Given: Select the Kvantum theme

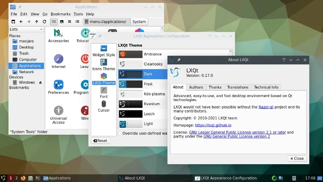Looking at the screenshot, I should tap(143, 104).
